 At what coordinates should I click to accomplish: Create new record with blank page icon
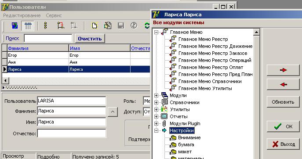click(95, 25)
